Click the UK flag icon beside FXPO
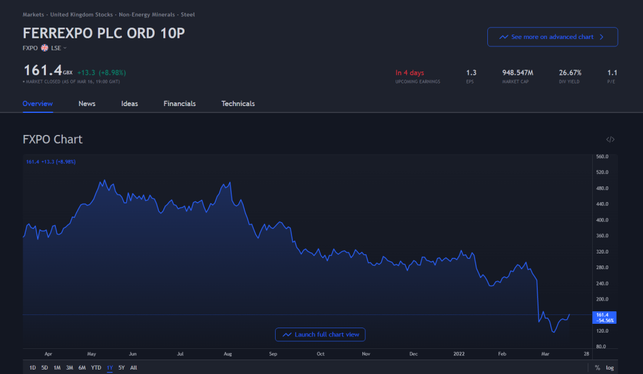 (45, 48)
